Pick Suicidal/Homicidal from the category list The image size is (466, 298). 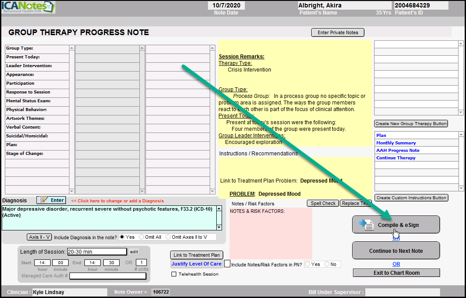point(37,136)
